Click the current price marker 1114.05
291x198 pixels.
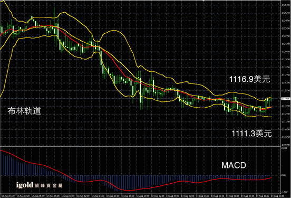point(286,99)
